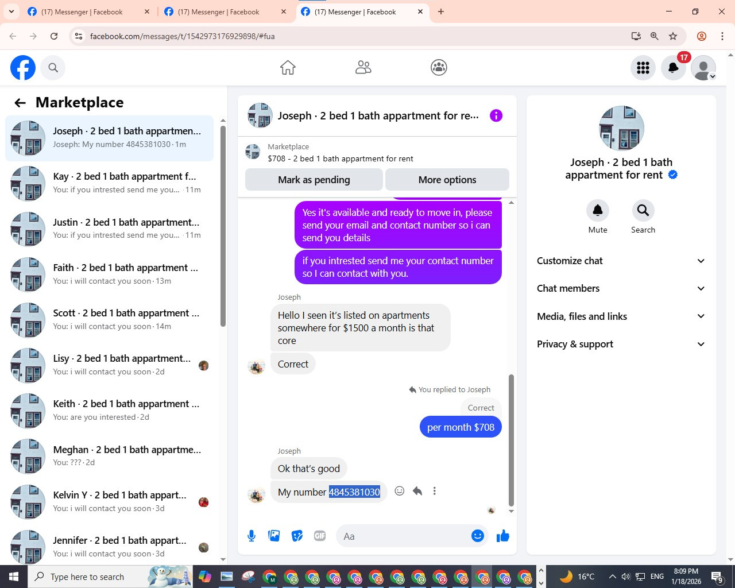
Task: Bookmark this page with the star icon
Action: pyautogui.click(x=673, y=36)
